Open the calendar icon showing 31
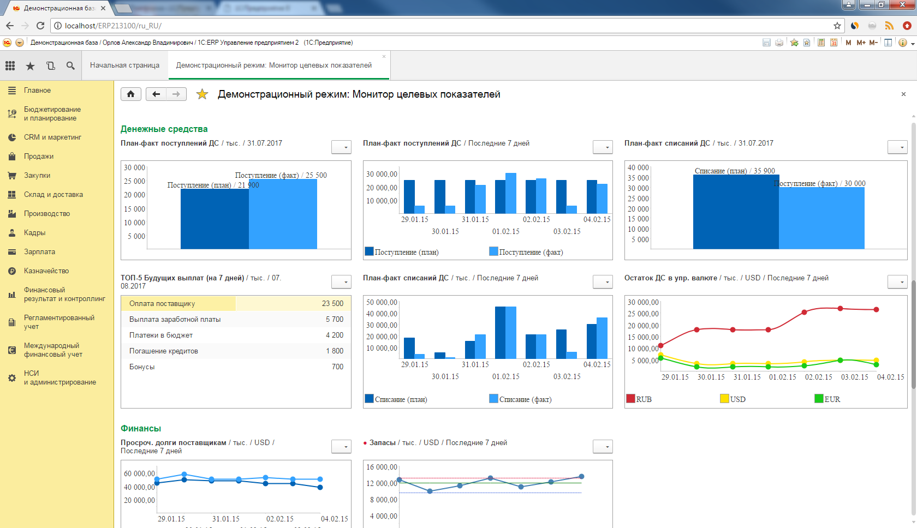This screenshot has height=528, width=917. [x=833, y=43]
